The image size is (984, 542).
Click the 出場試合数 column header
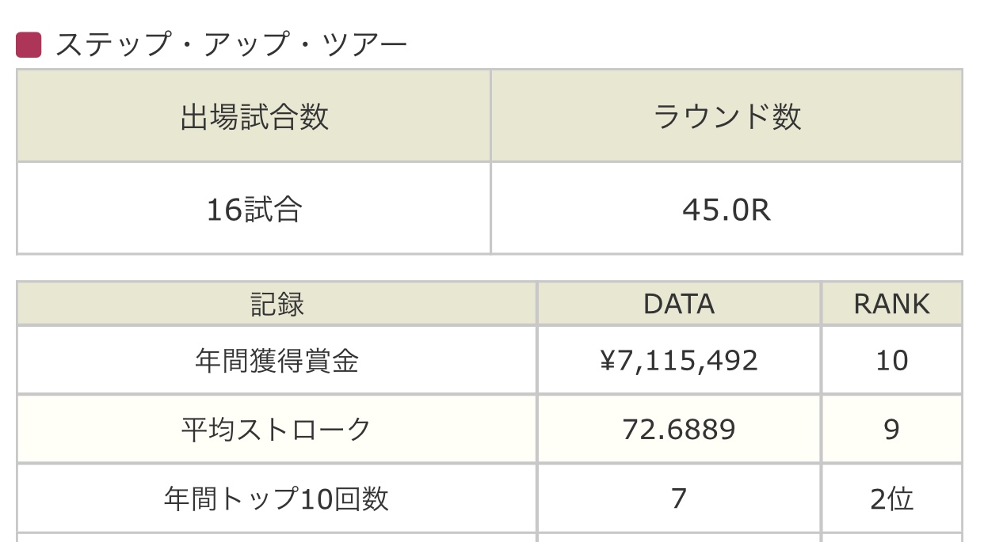pos(254,116)
